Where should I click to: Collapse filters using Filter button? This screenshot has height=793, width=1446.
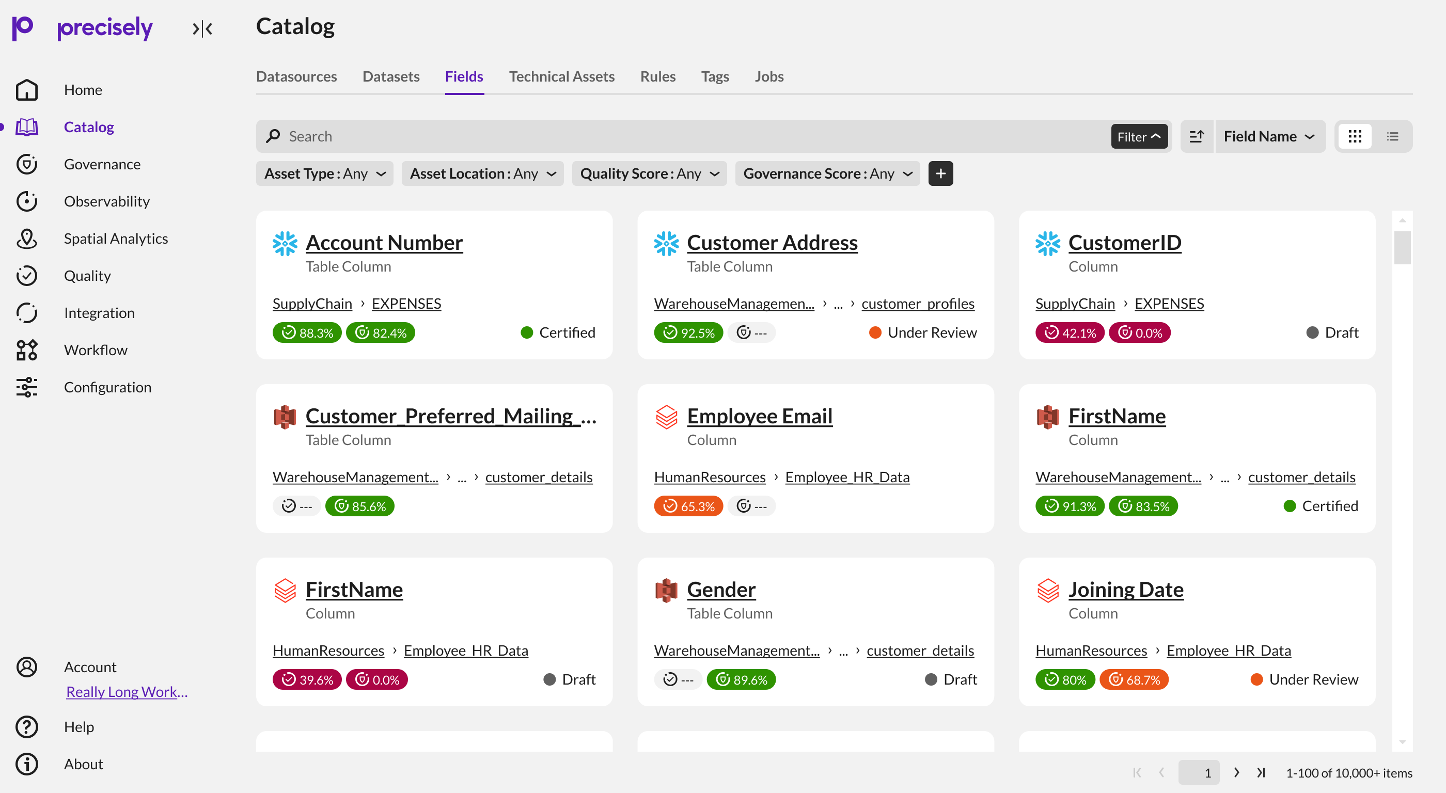(1140, 136)
